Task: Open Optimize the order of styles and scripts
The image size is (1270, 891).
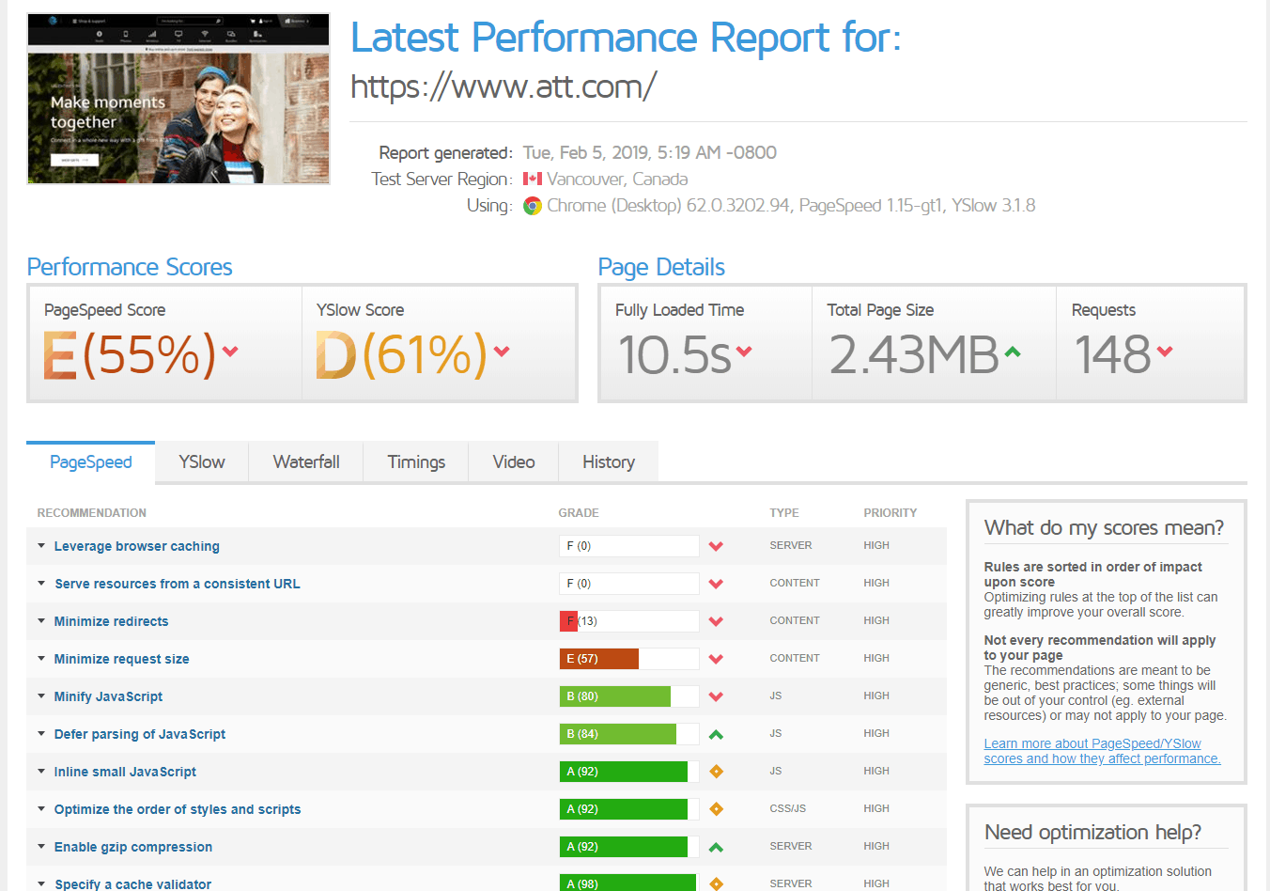Action: click(178, 809)
